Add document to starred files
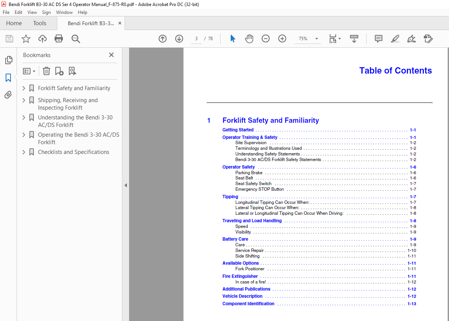The image size is (449, 321). (x=26, y=39)
